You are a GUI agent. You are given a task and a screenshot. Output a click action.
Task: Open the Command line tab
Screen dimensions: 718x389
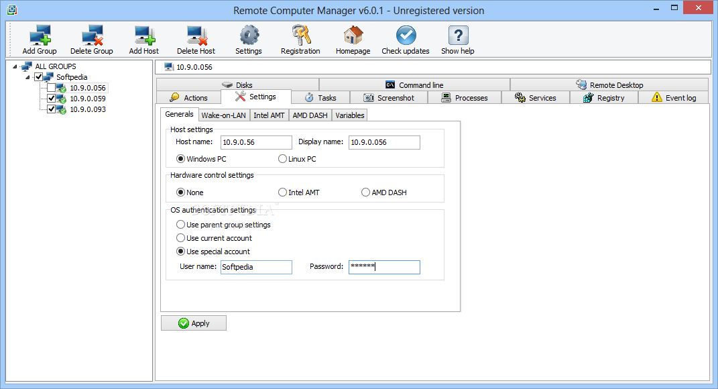point(414,85)
